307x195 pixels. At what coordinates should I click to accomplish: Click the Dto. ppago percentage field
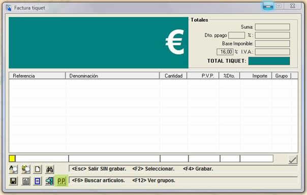(236, 35)
